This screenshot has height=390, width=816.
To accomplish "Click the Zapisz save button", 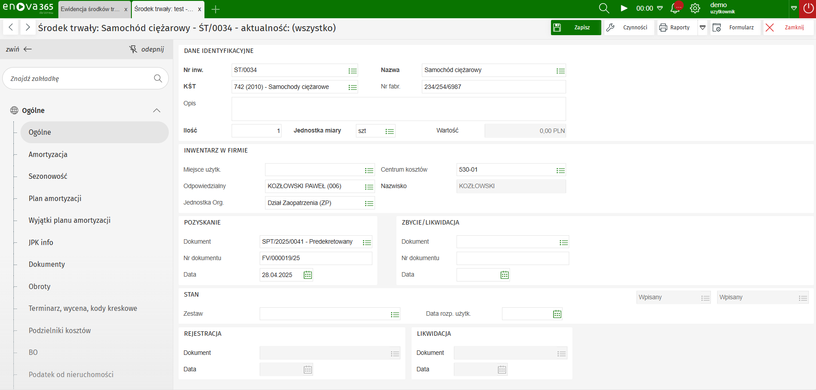I will point(575,28).
